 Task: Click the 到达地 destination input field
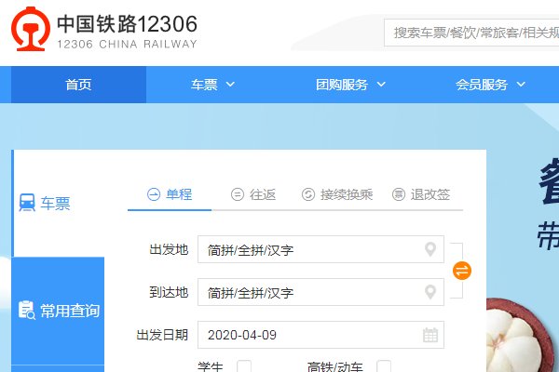tap(320, 292)
